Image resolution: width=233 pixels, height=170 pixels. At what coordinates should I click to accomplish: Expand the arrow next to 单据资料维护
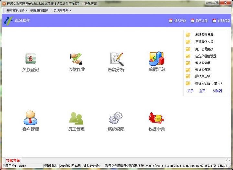click(50, 11)
